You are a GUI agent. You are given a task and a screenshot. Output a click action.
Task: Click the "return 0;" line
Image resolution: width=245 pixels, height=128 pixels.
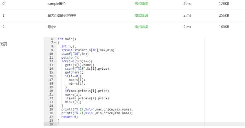70,117
